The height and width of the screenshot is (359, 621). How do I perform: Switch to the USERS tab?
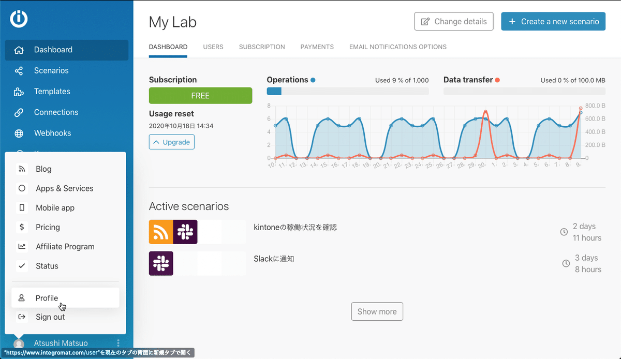pos(213,47)
